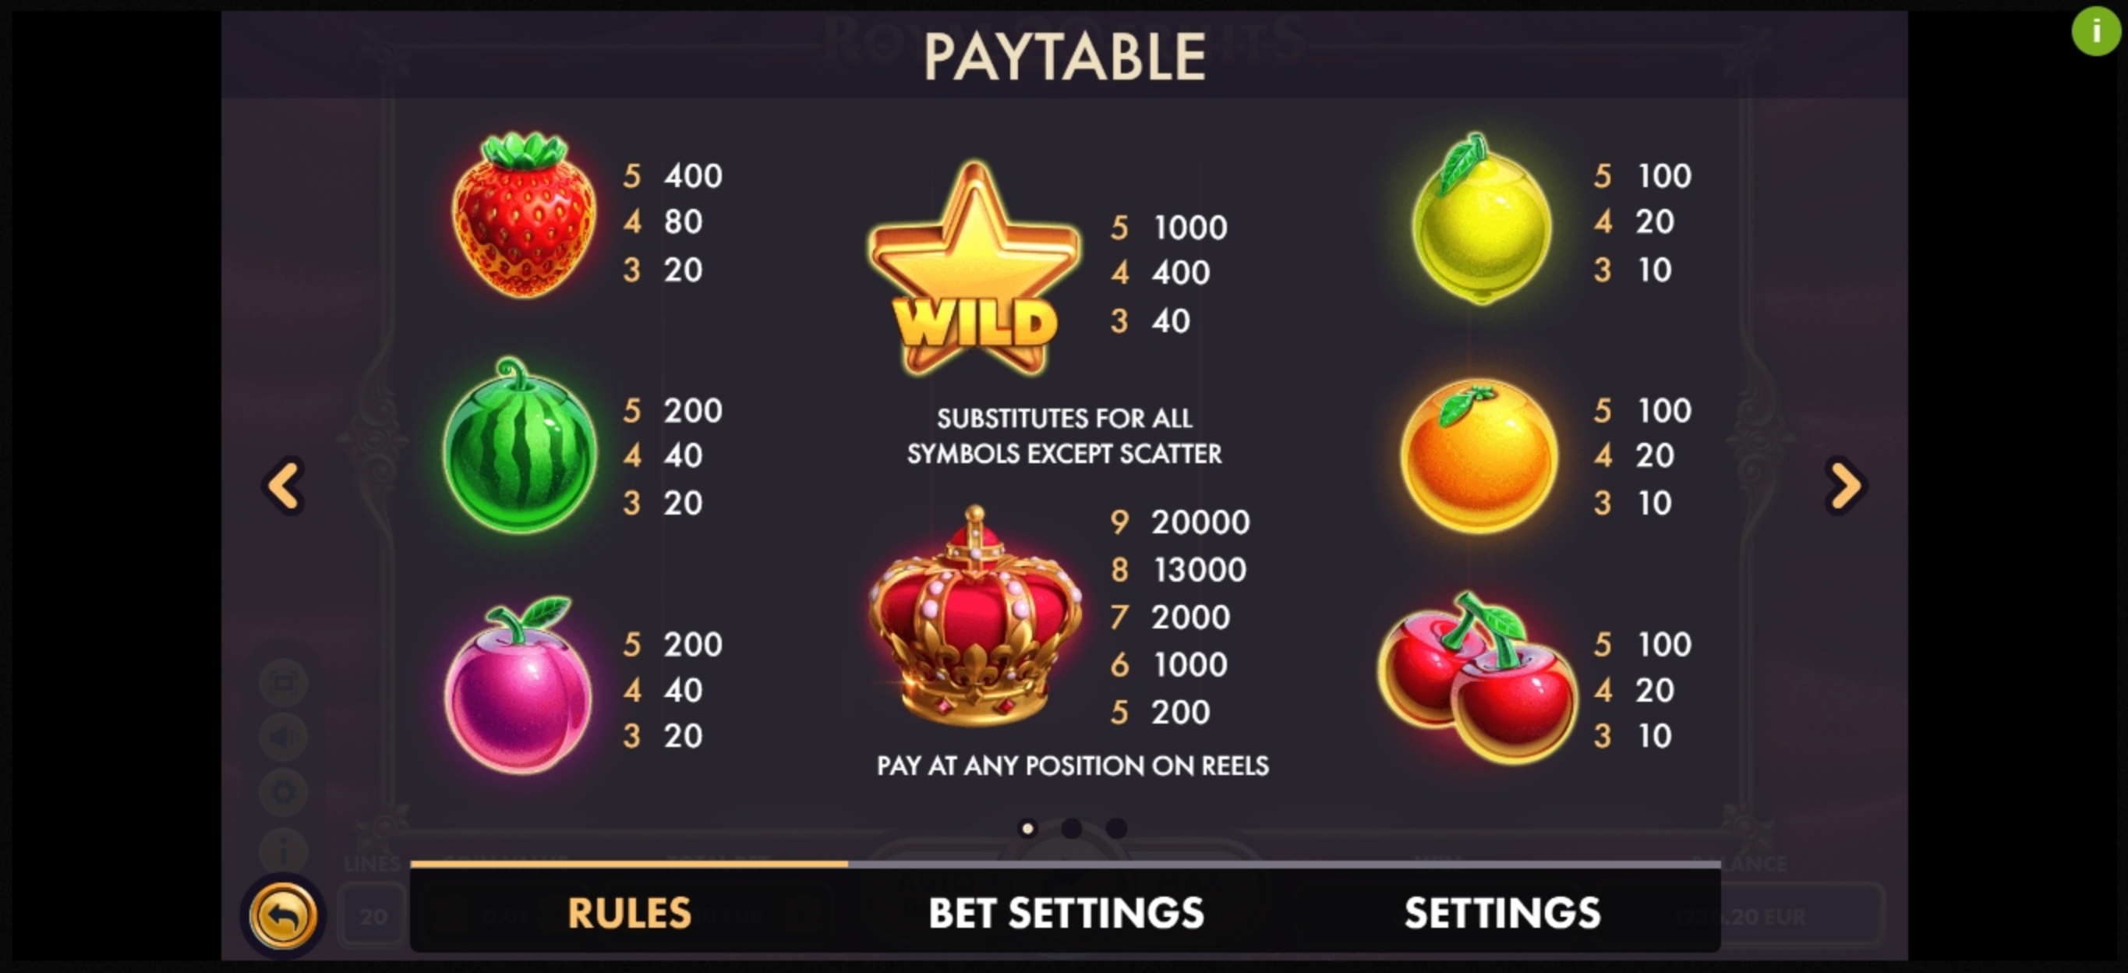Image resolution: width=2128 pixels, height=973 pixels.
Task: Click the green info icon
Action: tap(2096, 31)
